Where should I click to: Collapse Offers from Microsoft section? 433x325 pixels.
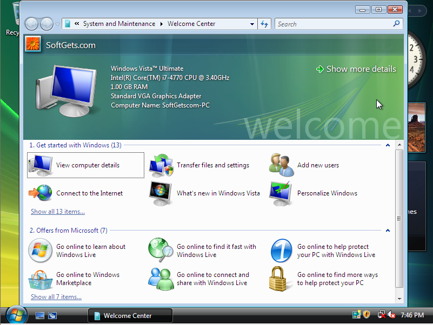point(388,231)
